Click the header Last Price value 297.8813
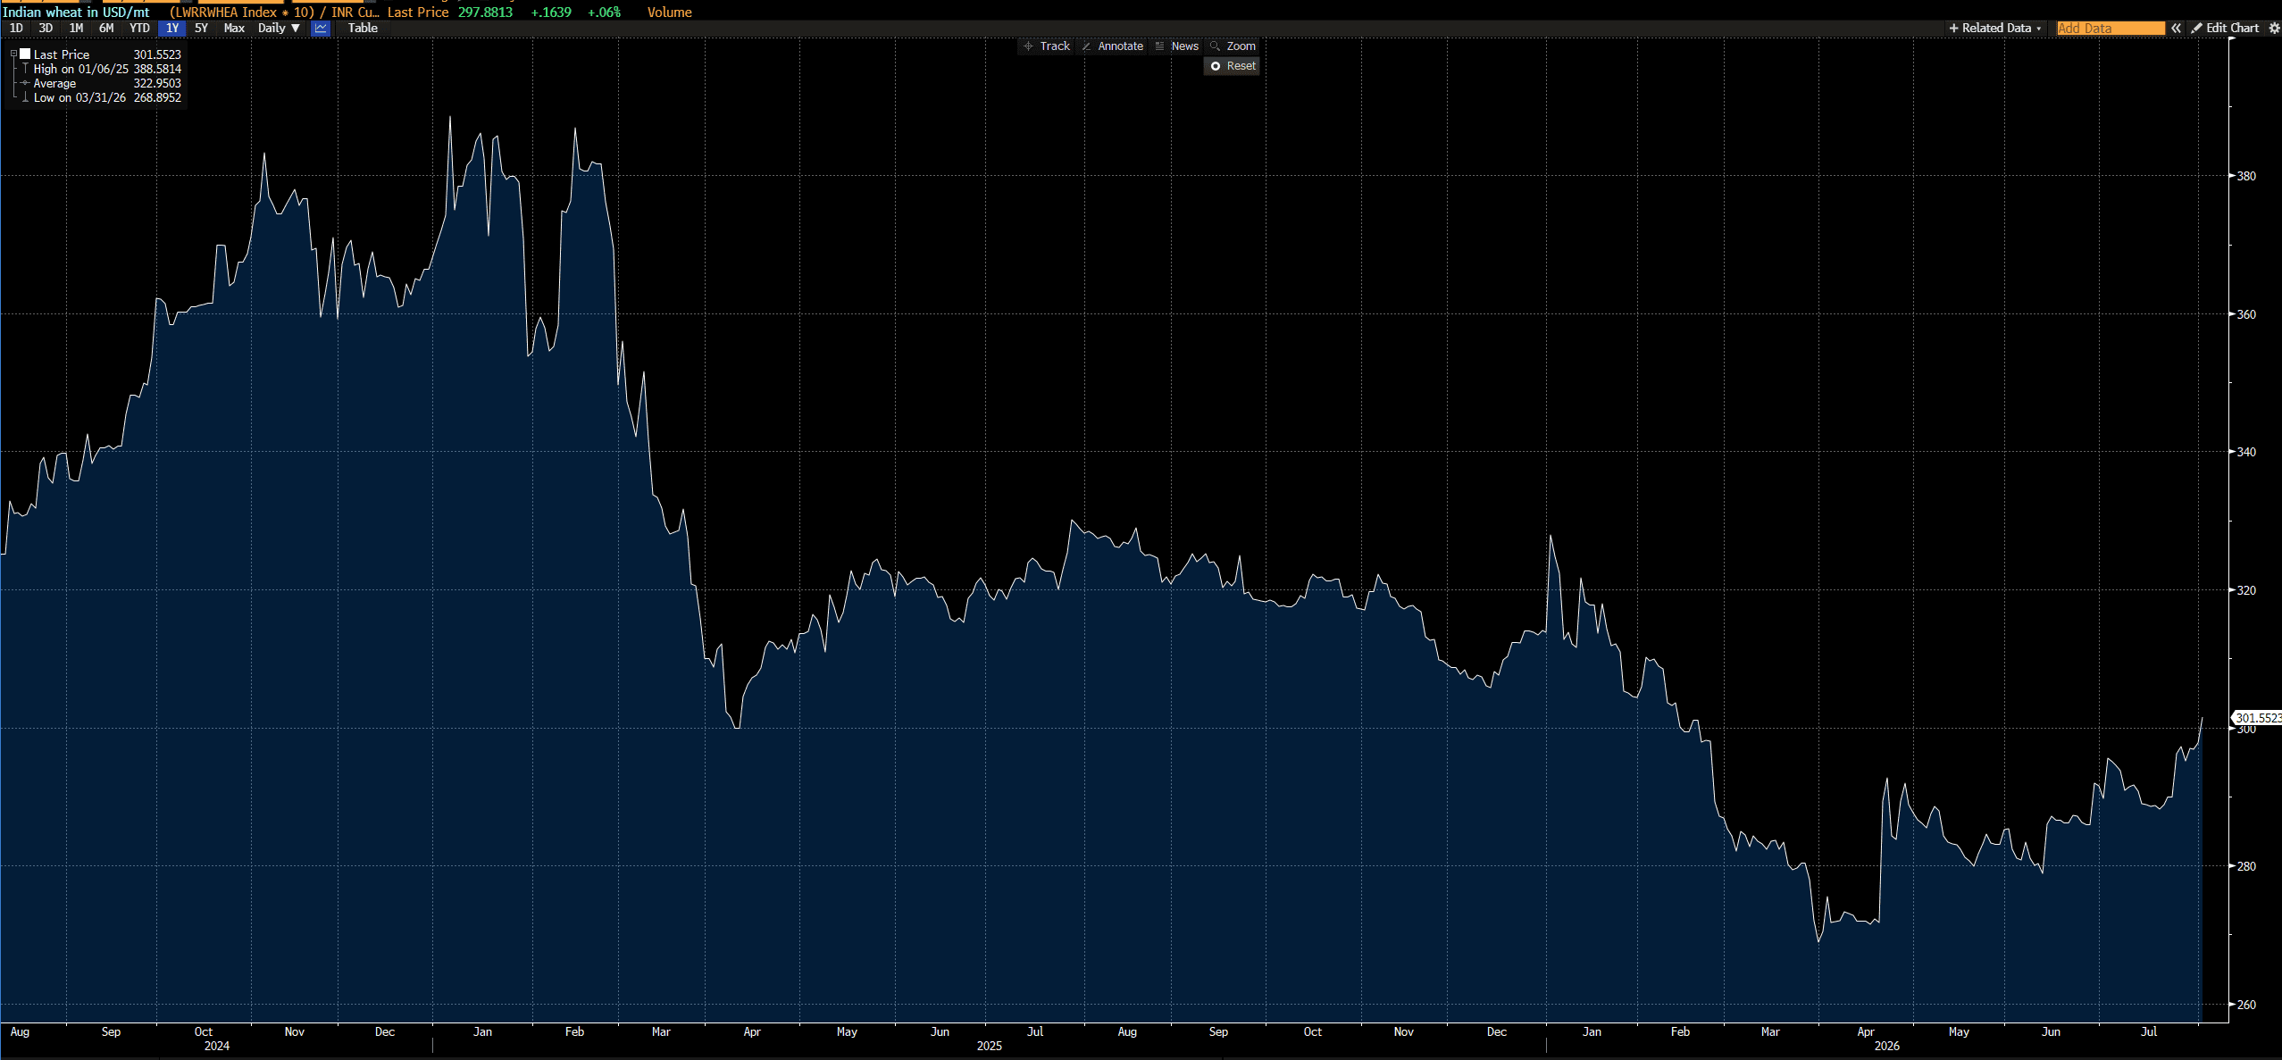 [x=485, y=13]
